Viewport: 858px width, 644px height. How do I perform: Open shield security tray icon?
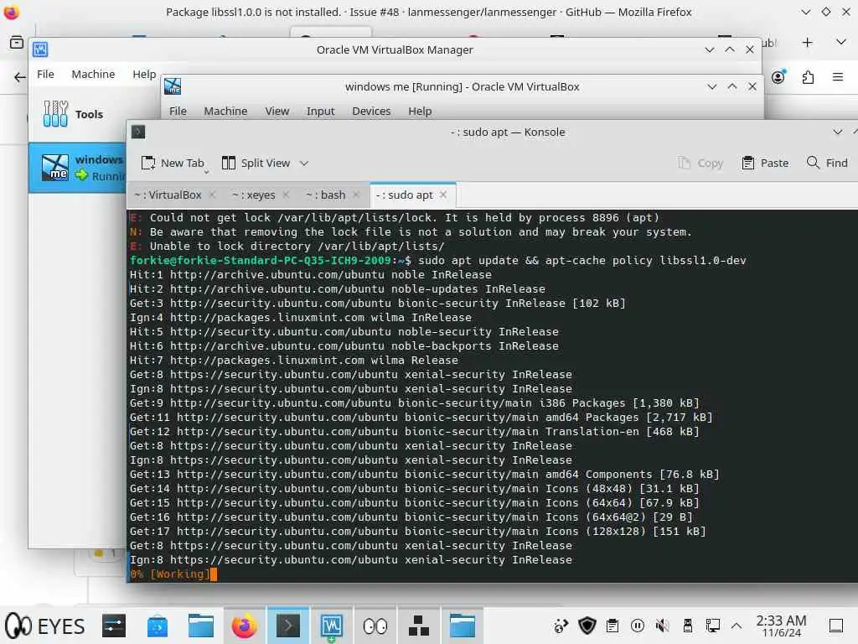pyautogui.click(x=587, y=626)
